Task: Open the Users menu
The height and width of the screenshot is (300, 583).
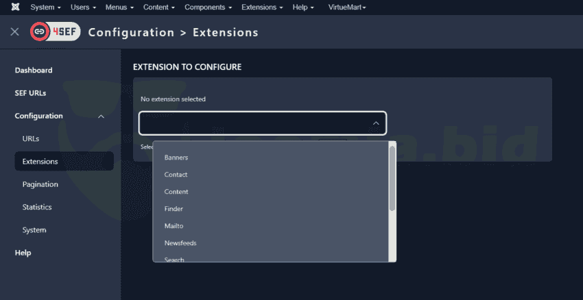Action: pos(84,7)
